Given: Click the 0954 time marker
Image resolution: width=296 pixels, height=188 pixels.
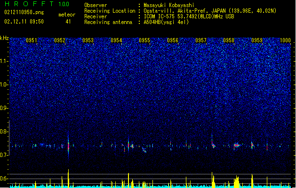Looking at the screenshot, I should 116,40.
